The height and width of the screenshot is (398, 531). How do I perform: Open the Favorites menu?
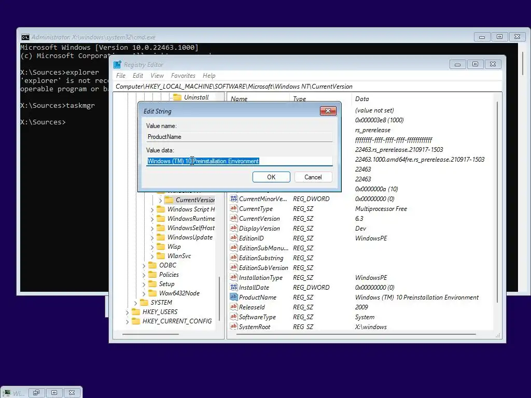[183, 76]
